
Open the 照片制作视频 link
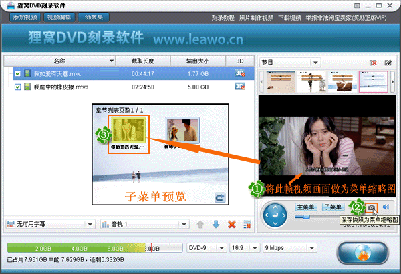click(x=256, y=18)
